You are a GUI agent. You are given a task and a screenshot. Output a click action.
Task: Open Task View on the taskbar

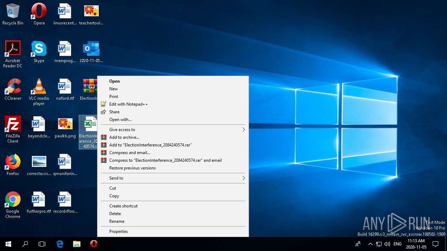[42, 244]
